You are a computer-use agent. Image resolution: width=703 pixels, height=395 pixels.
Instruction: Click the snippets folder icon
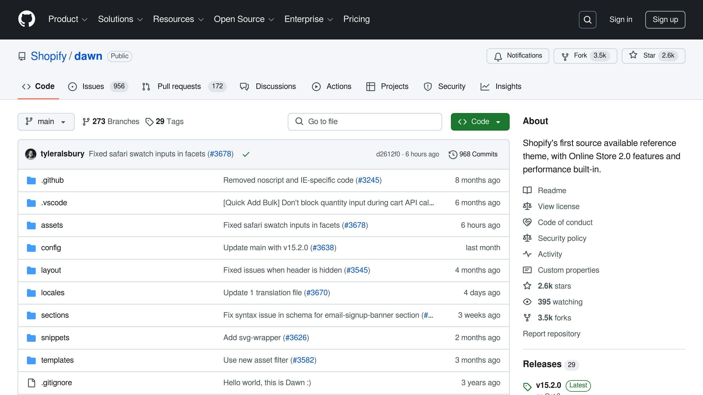[31, 338]
